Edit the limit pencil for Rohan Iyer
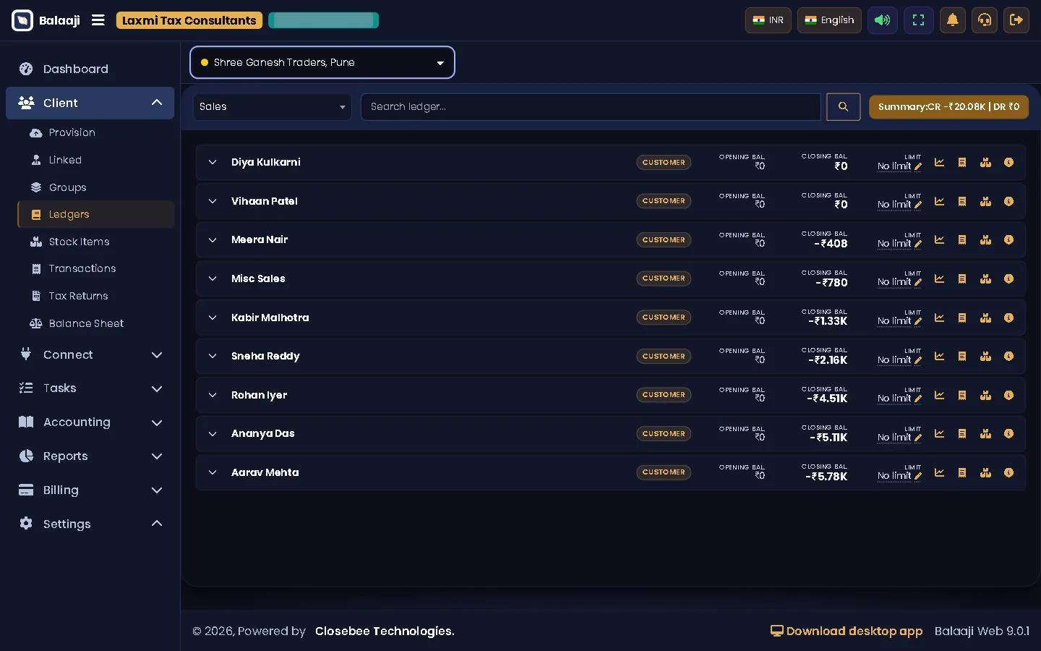The width and height of the screenshot is (1041, 651). tap(918, 399)
